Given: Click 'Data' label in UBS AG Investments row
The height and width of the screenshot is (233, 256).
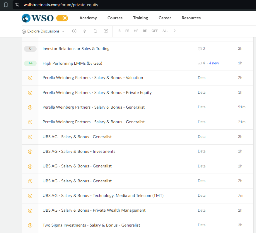Looking at the screenshot, I should click(x=202, y=151).
